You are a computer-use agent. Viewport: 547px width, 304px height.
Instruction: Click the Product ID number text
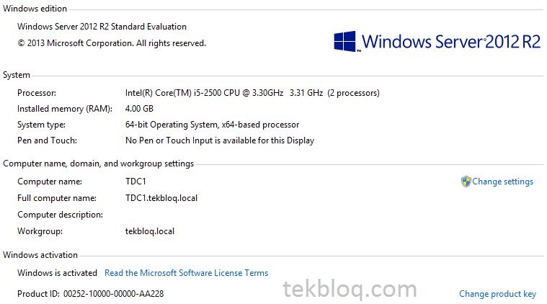113,294
